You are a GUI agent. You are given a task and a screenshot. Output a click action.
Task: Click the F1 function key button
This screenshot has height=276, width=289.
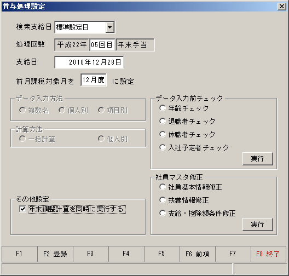click(20, 254)
